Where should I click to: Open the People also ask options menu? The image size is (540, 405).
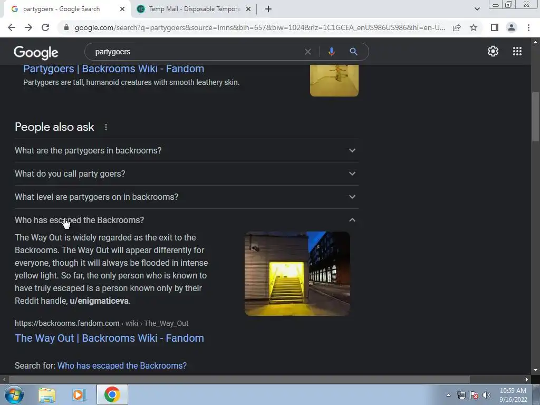(x=106, y=127)
